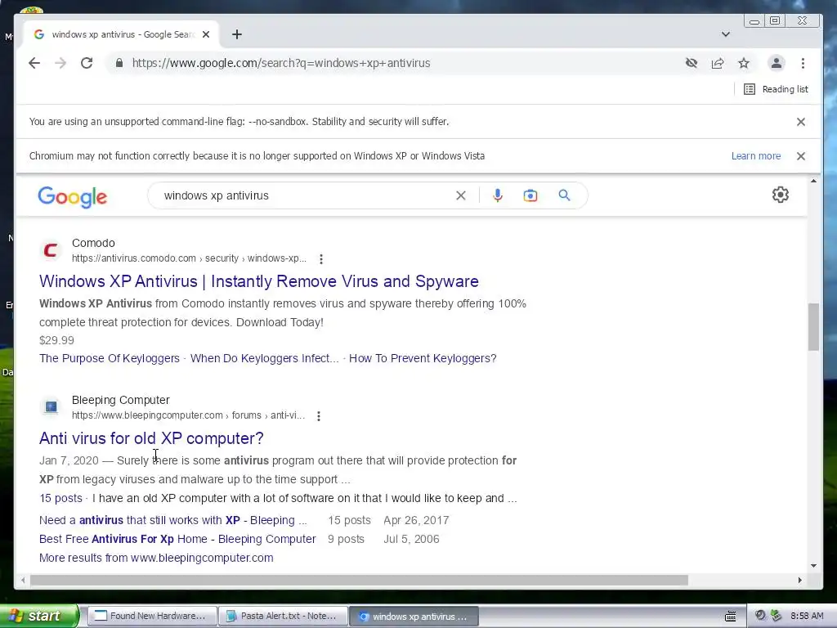Click the scroll left arrow
Image resolution: width=837 pixels, height=628 pixels.
tap(22, 580)
